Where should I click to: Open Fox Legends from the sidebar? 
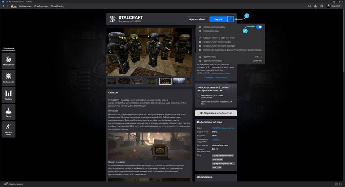click(x=8, y=77)
